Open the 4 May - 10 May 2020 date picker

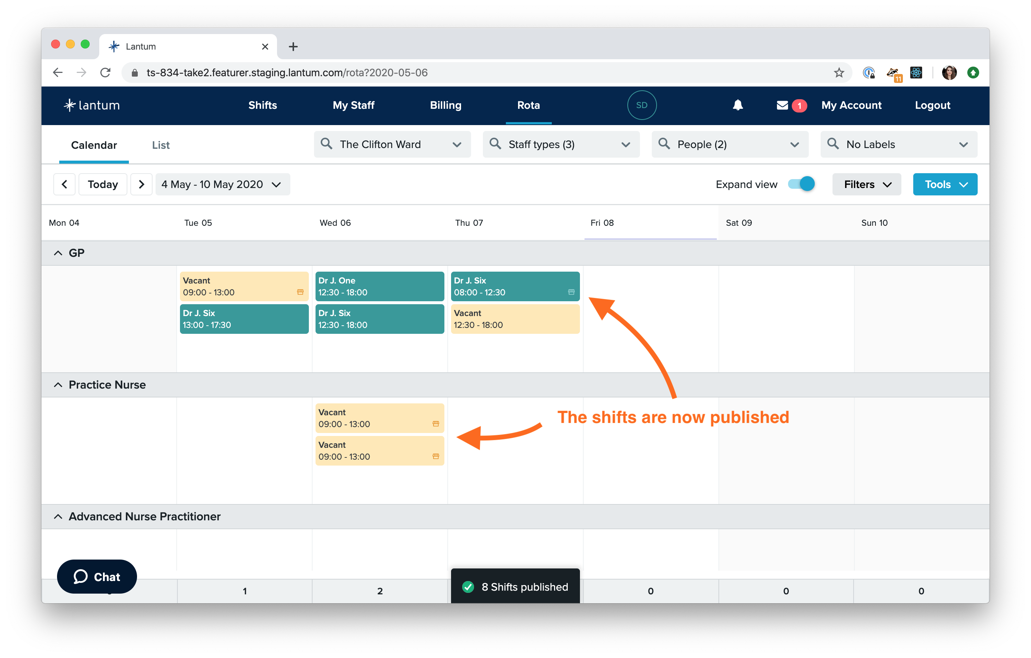pos(223,184)
